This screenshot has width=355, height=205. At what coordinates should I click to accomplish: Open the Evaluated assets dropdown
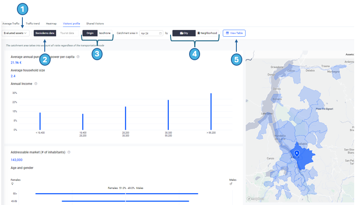[15, 33]
